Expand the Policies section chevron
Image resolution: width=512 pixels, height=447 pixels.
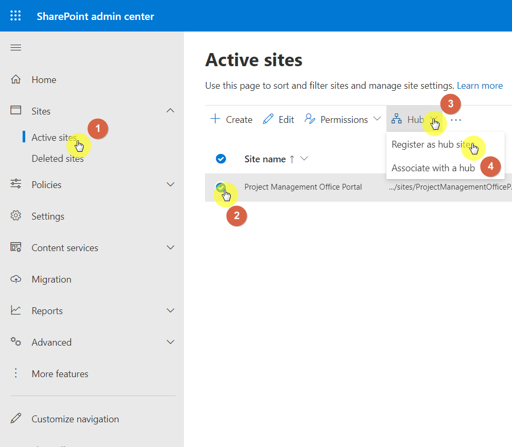pos(170,184)
